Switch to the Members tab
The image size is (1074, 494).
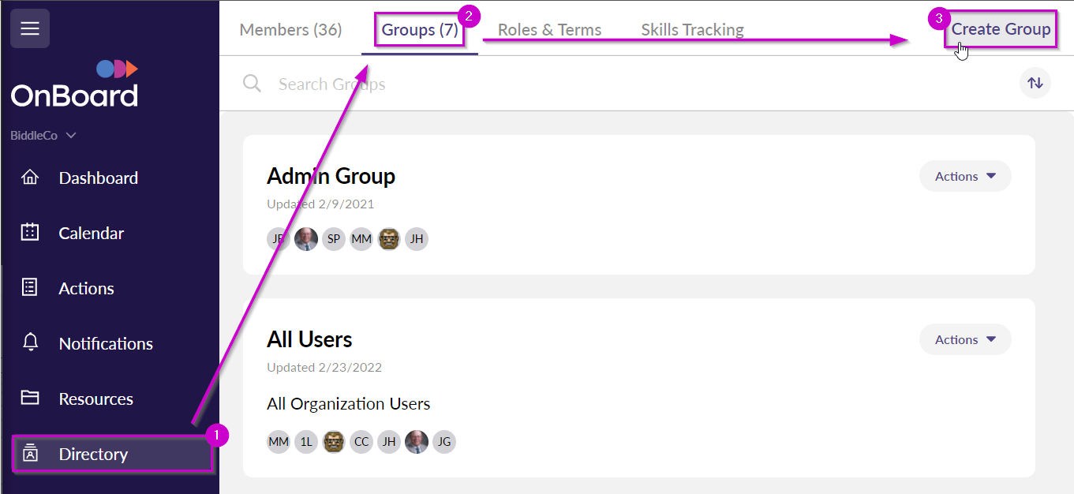[290, 29]
